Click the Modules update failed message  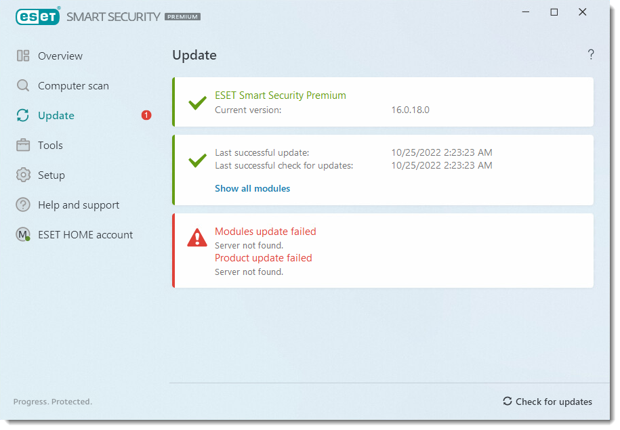click(x=265, y=231)
